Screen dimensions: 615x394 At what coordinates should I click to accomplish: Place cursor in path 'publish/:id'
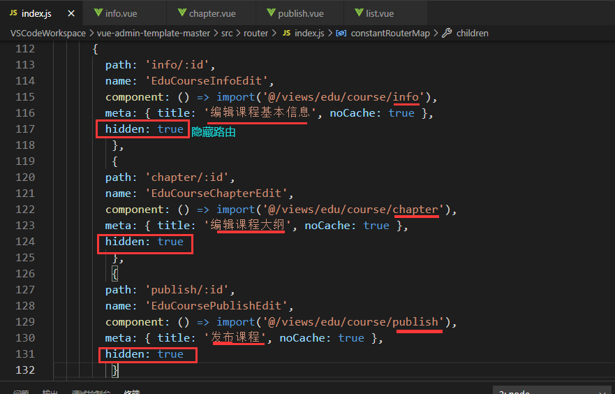[x=188, y=290]
